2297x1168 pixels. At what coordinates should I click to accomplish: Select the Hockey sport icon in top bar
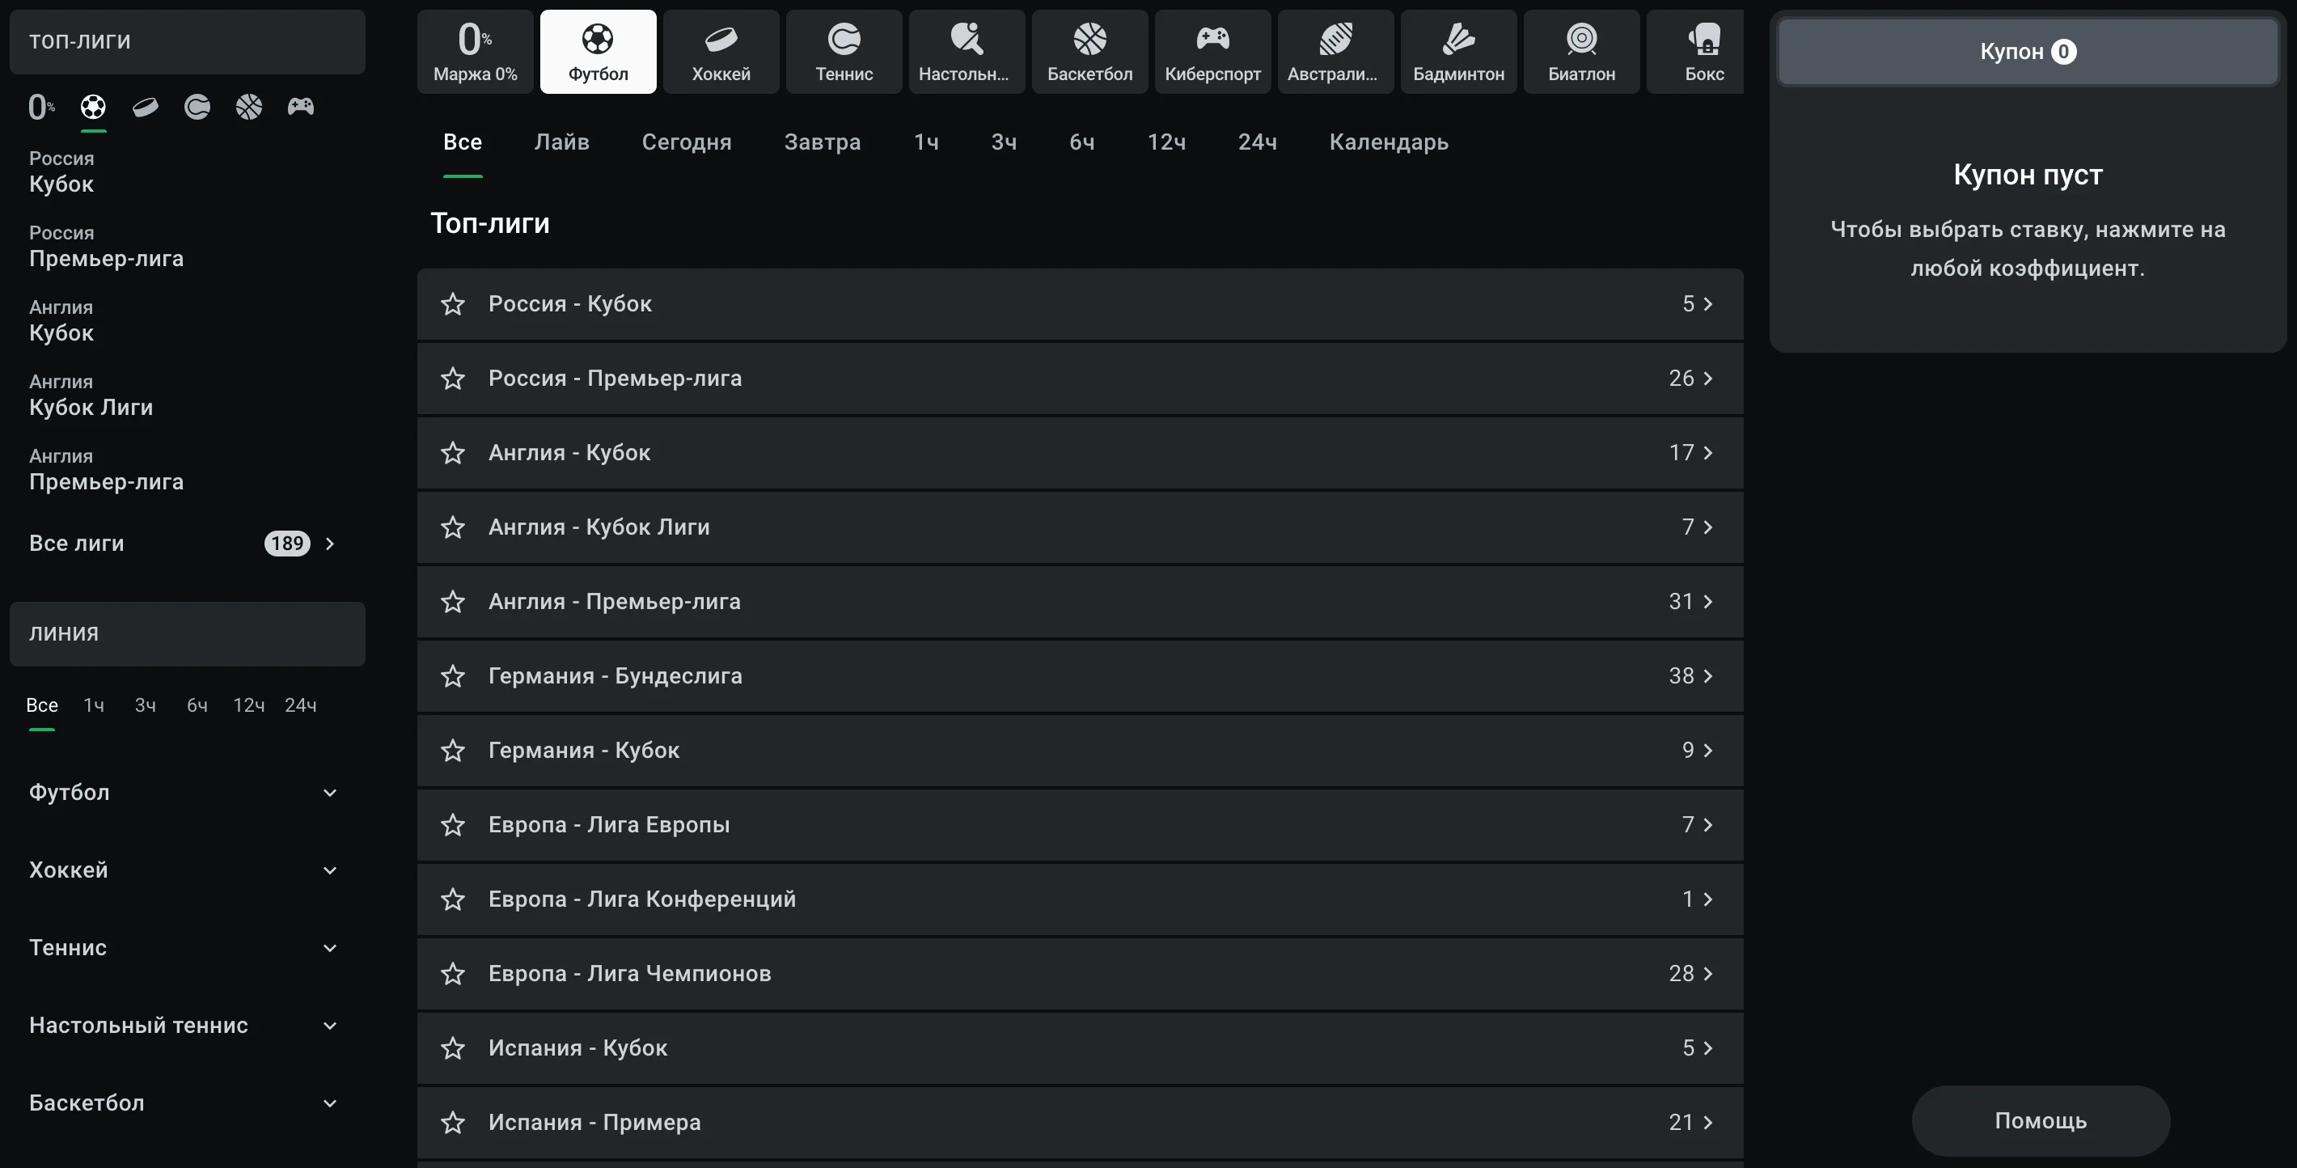pos(721,52)
